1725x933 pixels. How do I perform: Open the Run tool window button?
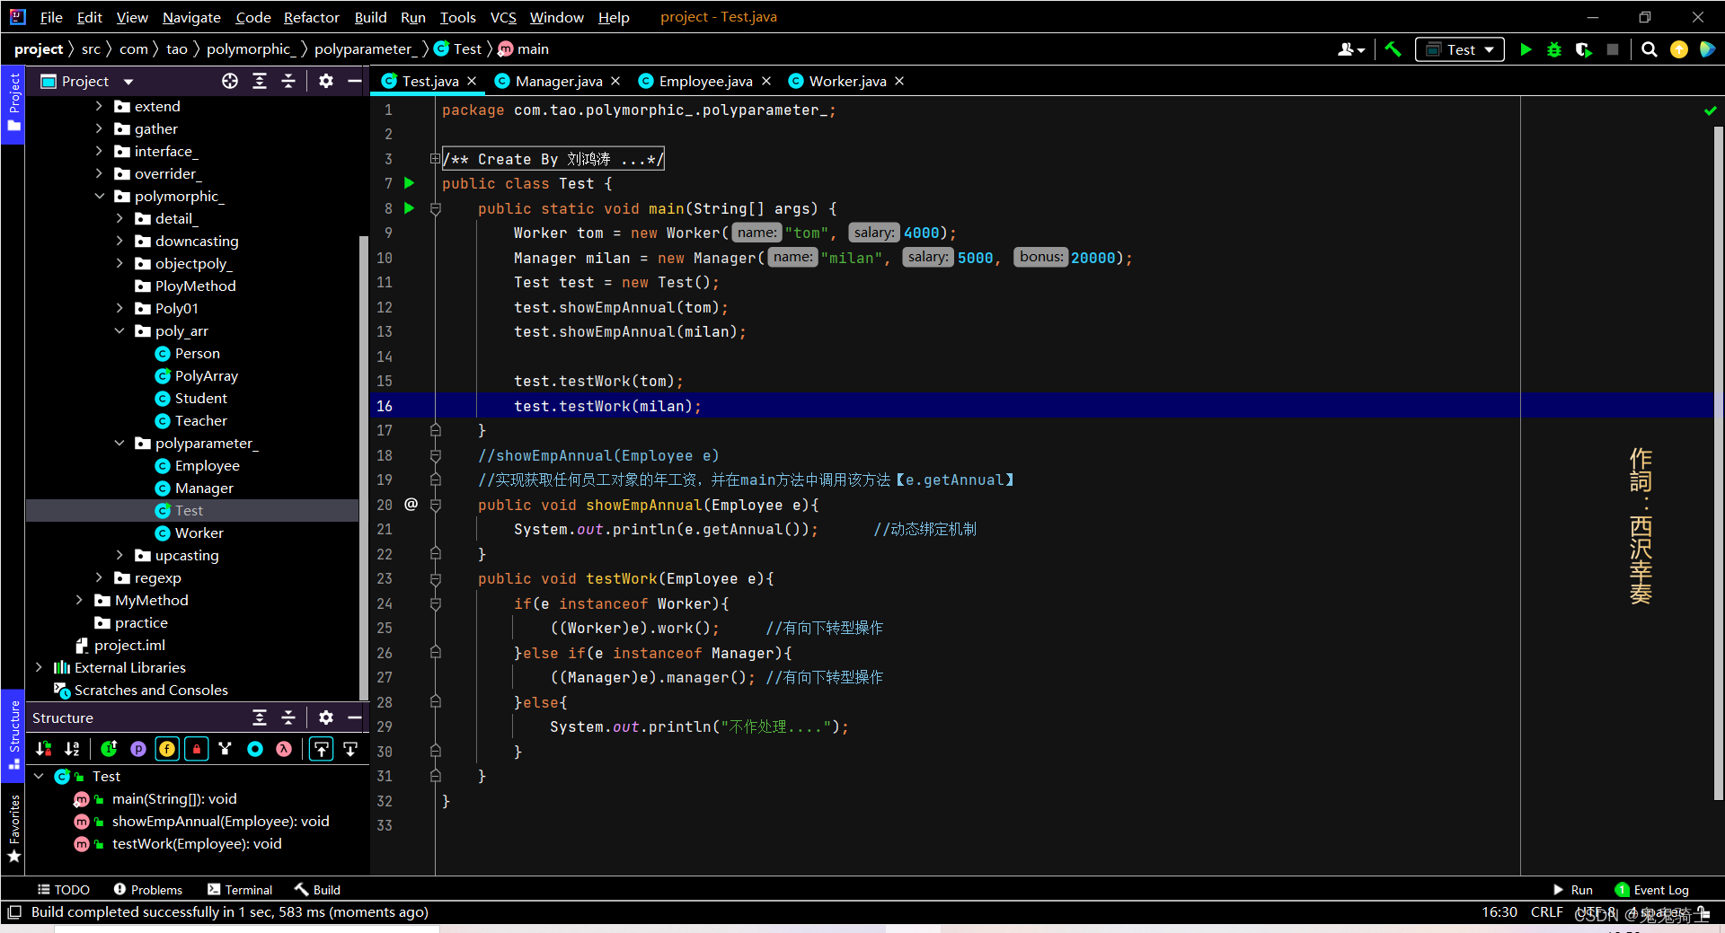click(x=1572, y=890)
